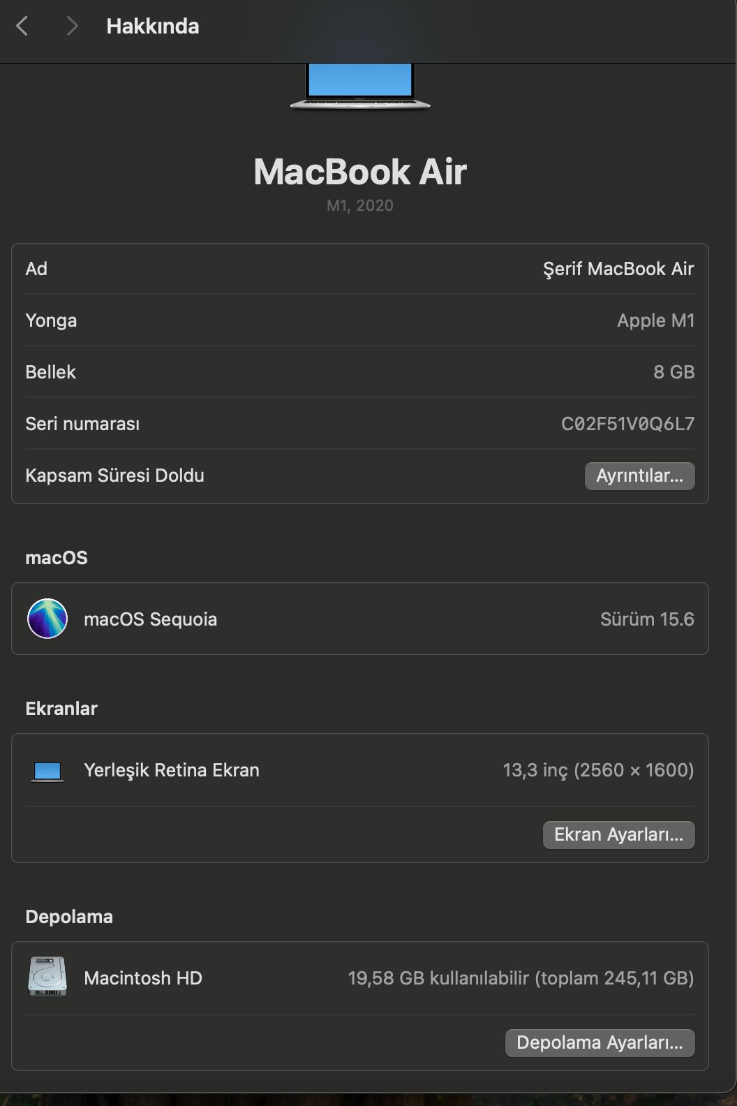The height and width of the screenshot is (1106, 737).
Task: Click the 8 GB memory value
Action: point(673,372)
